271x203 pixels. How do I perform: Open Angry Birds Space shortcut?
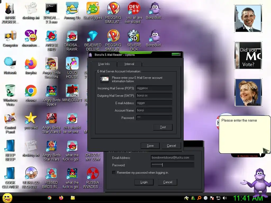coord(51,95)
